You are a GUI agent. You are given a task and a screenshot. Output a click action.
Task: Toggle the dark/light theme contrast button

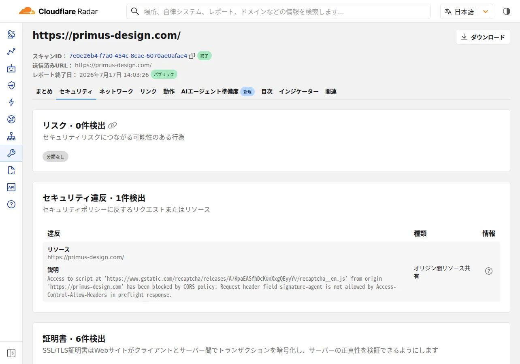[x=507, y=11]
